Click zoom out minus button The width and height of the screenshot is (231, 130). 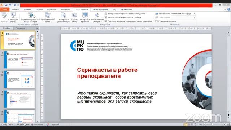point(205,125)
